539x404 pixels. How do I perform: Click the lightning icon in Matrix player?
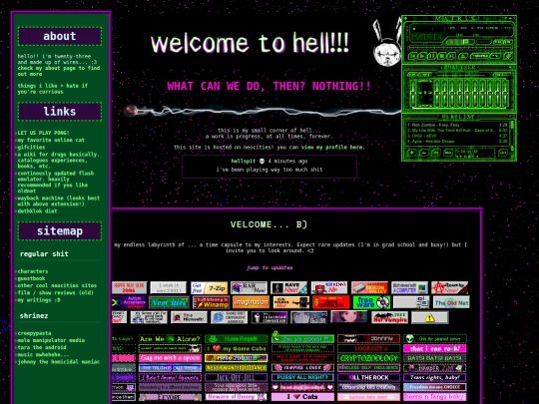(508, 56)
